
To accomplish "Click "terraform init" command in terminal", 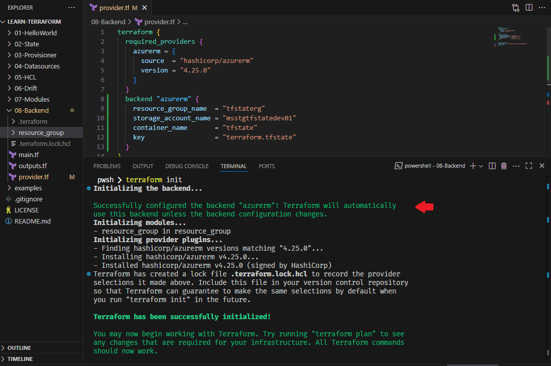I will [x=154, y=180].
